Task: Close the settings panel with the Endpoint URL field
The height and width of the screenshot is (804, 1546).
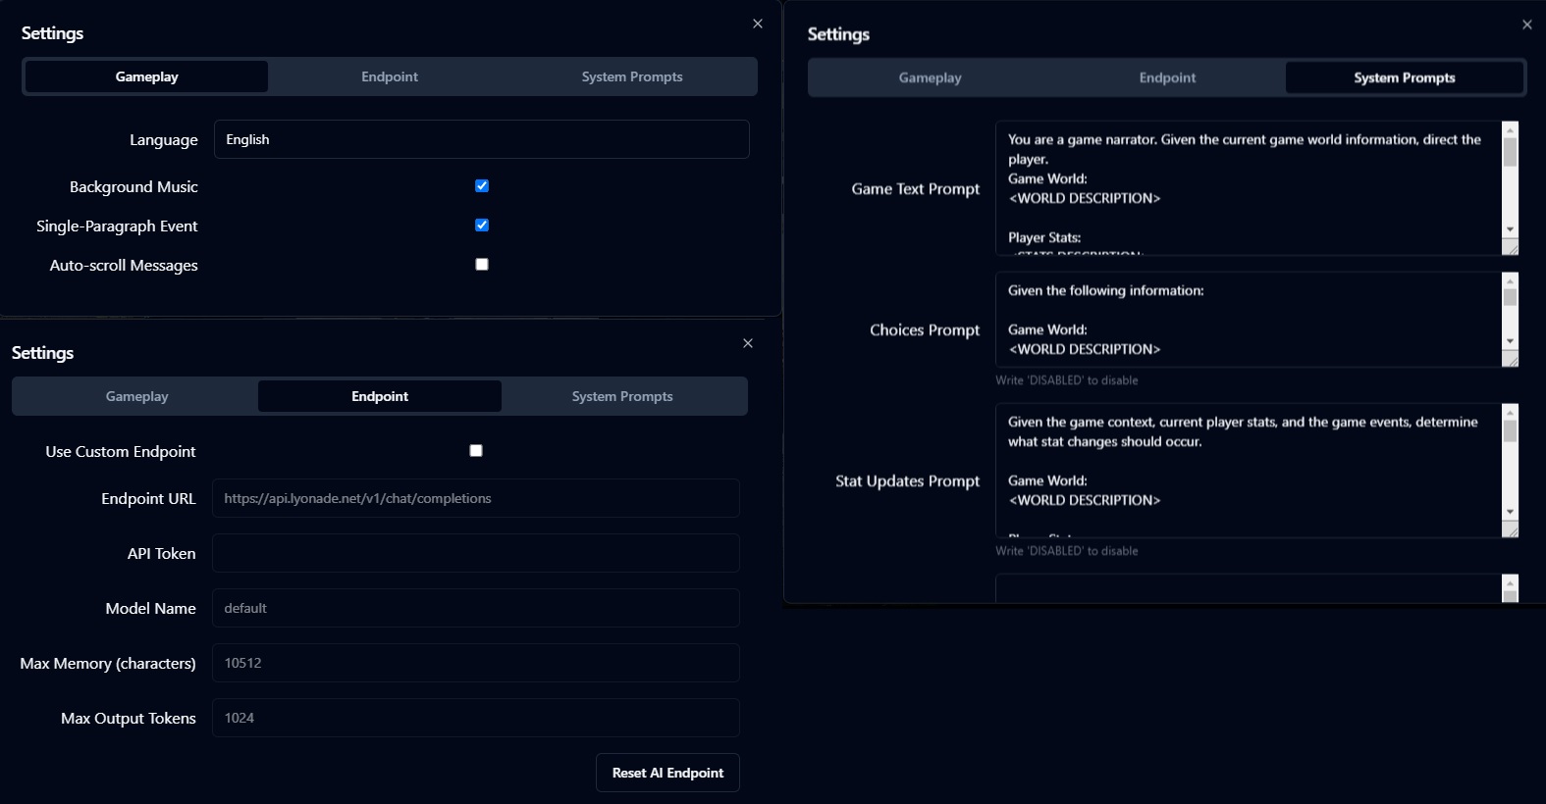Action: point(748,343)
